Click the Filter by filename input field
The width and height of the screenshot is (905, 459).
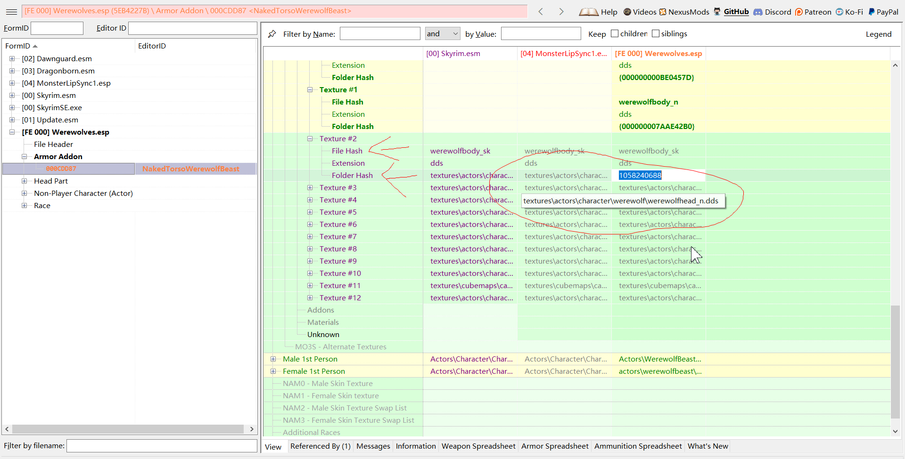point(162,446)
